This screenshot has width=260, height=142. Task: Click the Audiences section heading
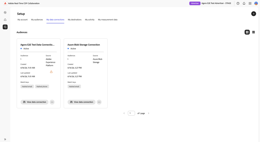[22, 32]
